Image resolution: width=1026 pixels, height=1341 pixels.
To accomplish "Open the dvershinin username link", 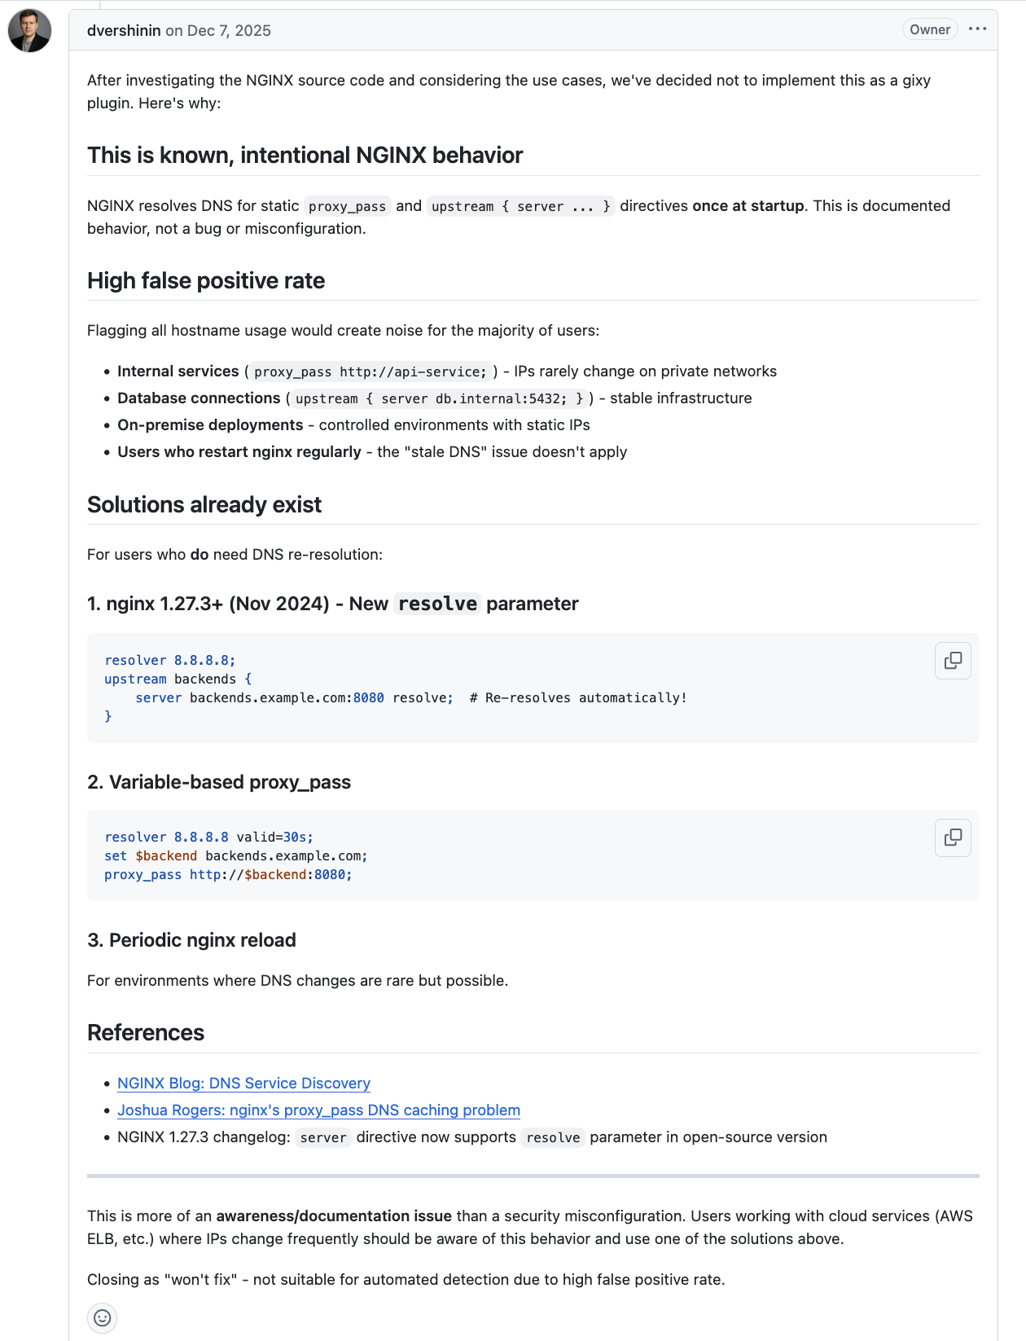I will tap(124, 30).
